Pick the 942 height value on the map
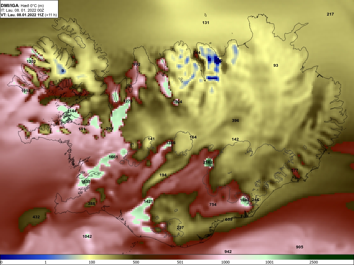The width and height of the screenshot is (354, 265). tap(228, 252)
